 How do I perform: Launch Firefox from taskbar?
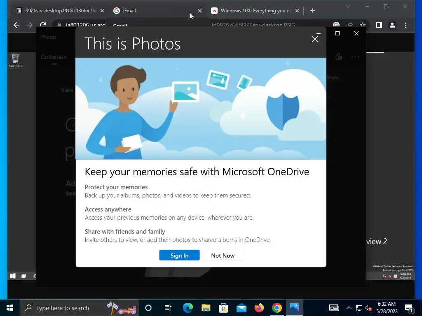click(259, 308)
